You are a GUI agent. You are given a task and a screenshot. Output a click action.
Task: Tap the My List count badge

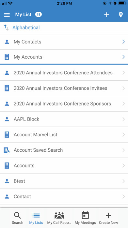point(39,14)
